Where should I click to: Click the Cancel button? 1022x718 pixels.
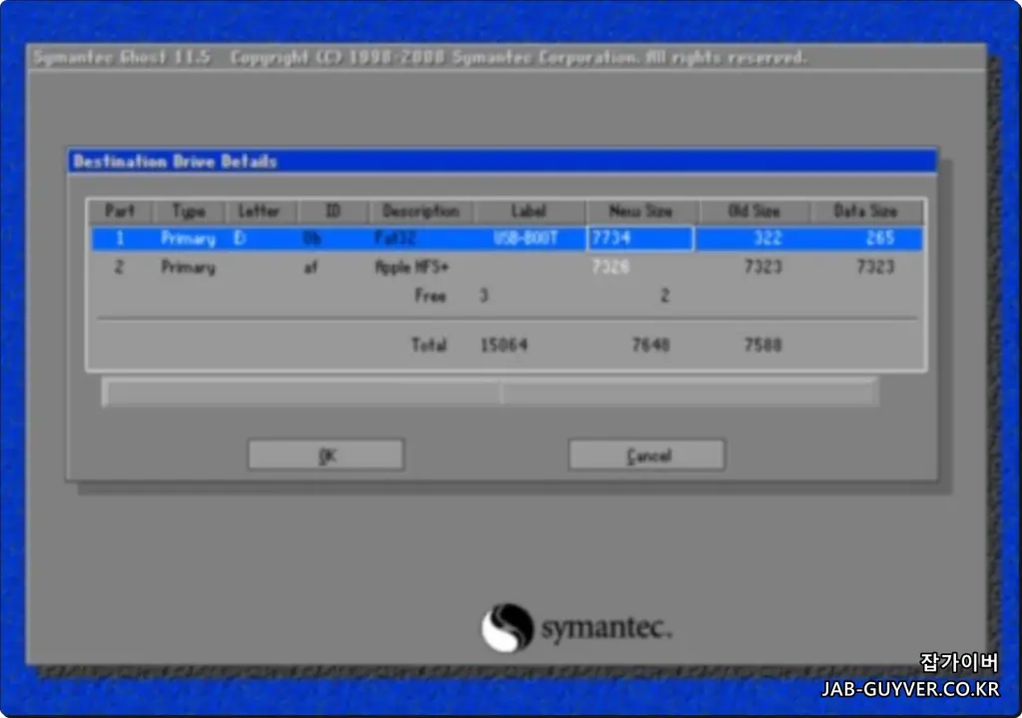click(647, 455)
